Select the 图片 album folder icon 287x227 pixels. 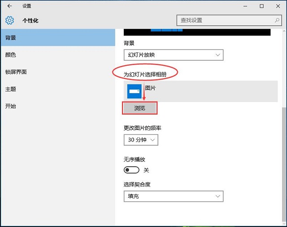click(x=135, y=91)
